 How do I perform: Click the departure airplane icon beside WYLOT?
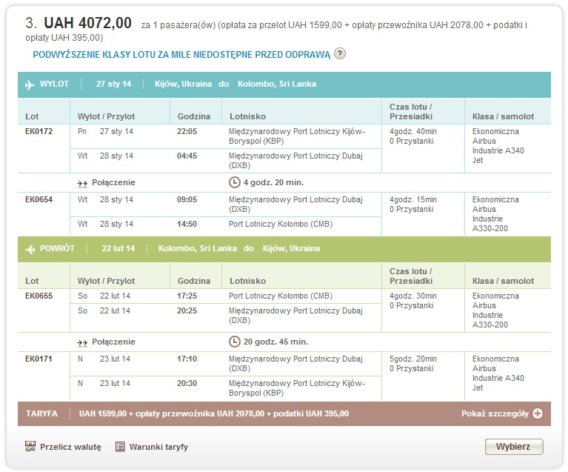(x=30, y=84)
